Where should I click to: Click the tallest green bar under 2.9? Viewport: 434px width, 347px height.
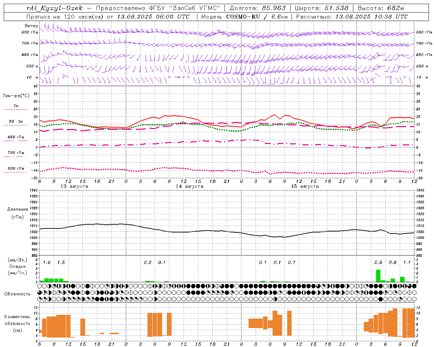(x=378, y=276)
